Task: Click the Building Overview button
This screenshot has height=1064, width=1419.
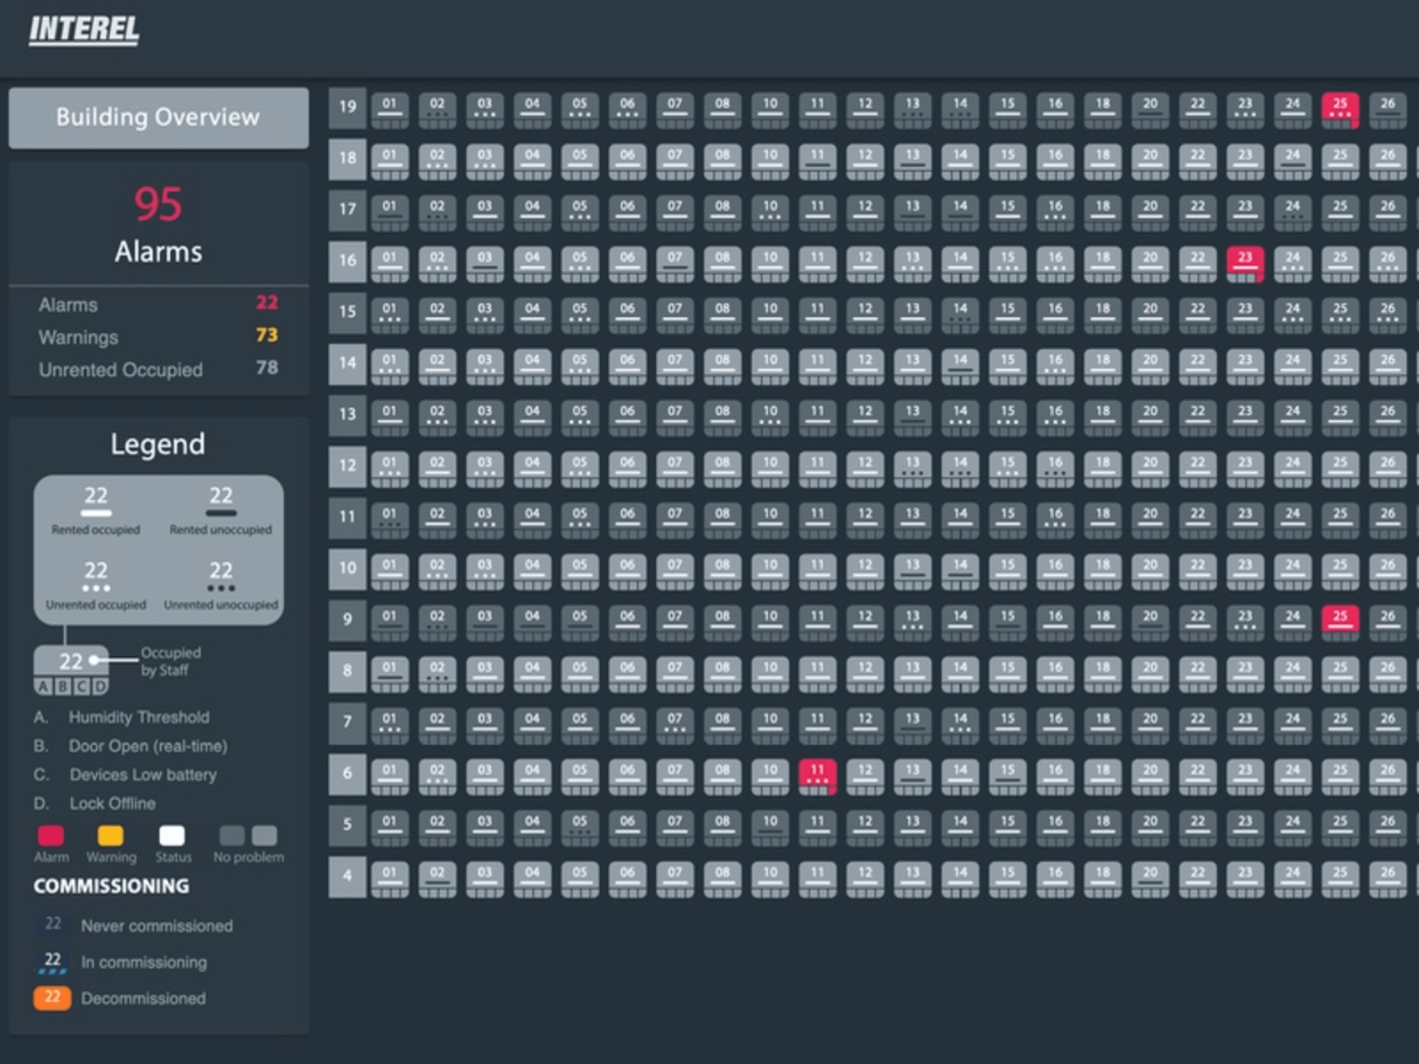Action: point(159,118)
